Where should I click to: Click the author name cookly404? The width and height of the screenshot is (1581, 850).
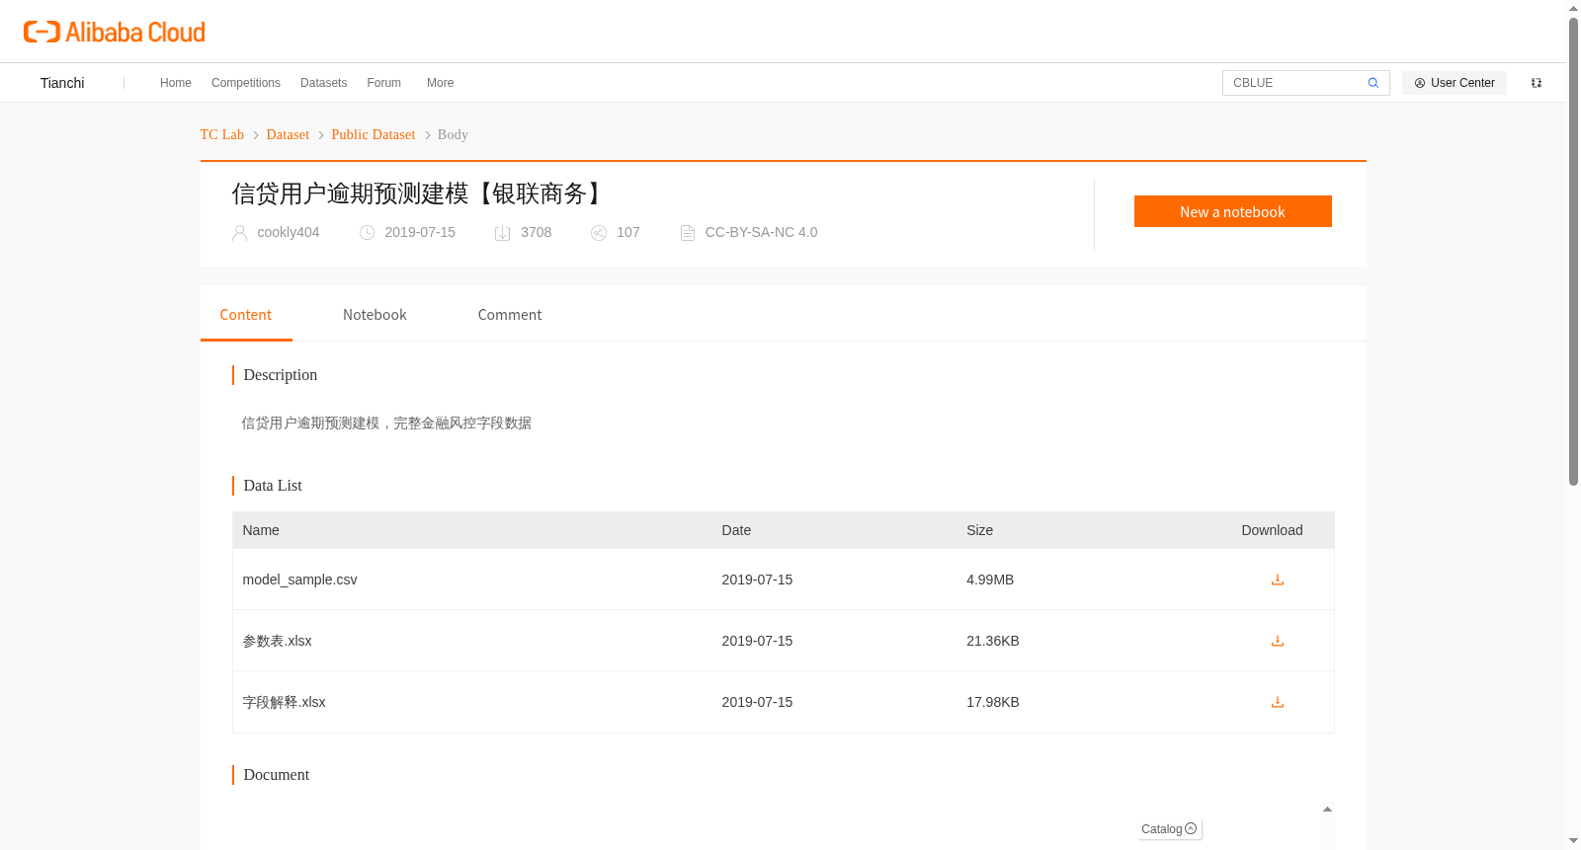[x=289, y=233]
